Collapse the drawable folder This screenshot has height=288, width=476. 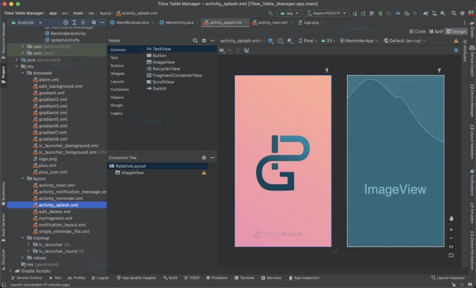(x=23, y=73)
